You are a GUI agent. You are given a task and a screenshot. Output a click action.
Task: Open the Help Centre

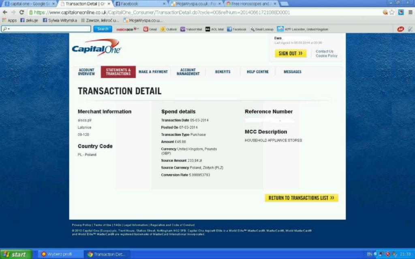pyautogui.click(x=257, y=72)
